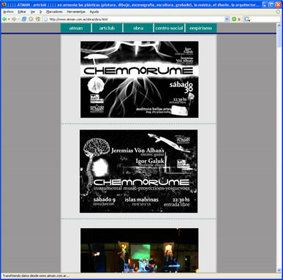Open the back history dropdown arrow
Viewport: 283px width, 280px height.
coord(9,19)
